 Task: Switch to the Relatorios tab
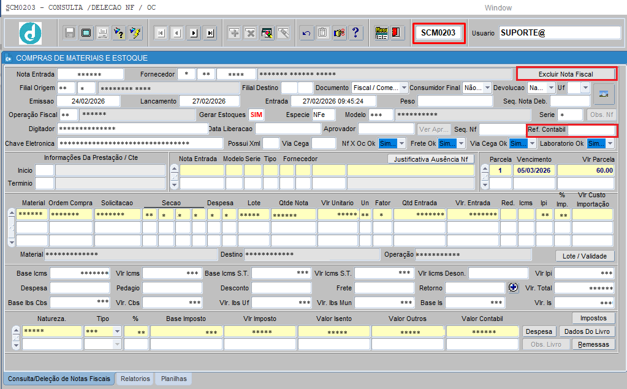point(135,379)
